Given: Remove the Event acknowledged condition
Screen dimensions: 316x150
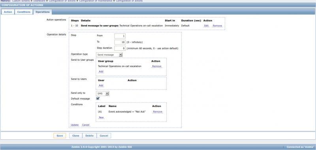Looking at the screenshot, I should pyautogui.click(x=158, y=112).
